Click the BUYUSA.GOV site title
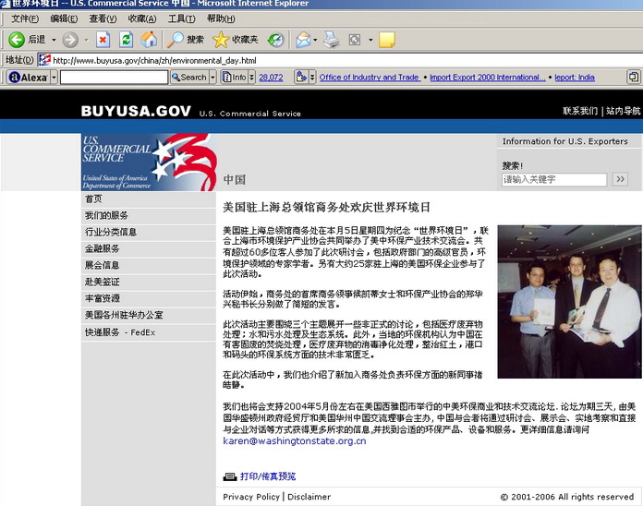This screenshot has height=506, width=643. 136,111
